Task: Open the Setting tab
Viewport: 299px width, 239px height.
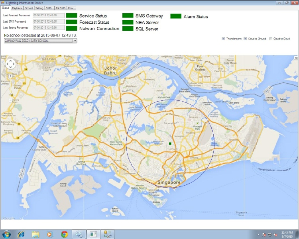Action: [x=39, y=8]
